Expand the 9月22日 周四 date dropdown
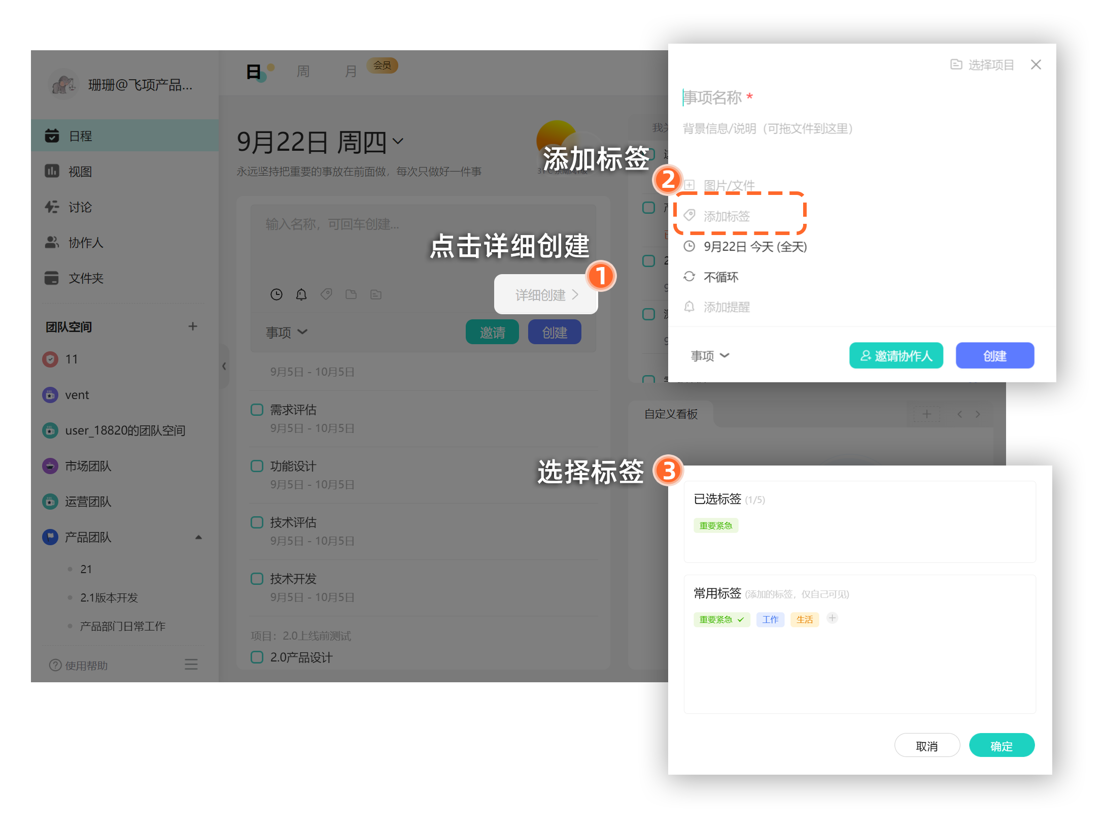The image size is (1105, 830). pos(398,141)
